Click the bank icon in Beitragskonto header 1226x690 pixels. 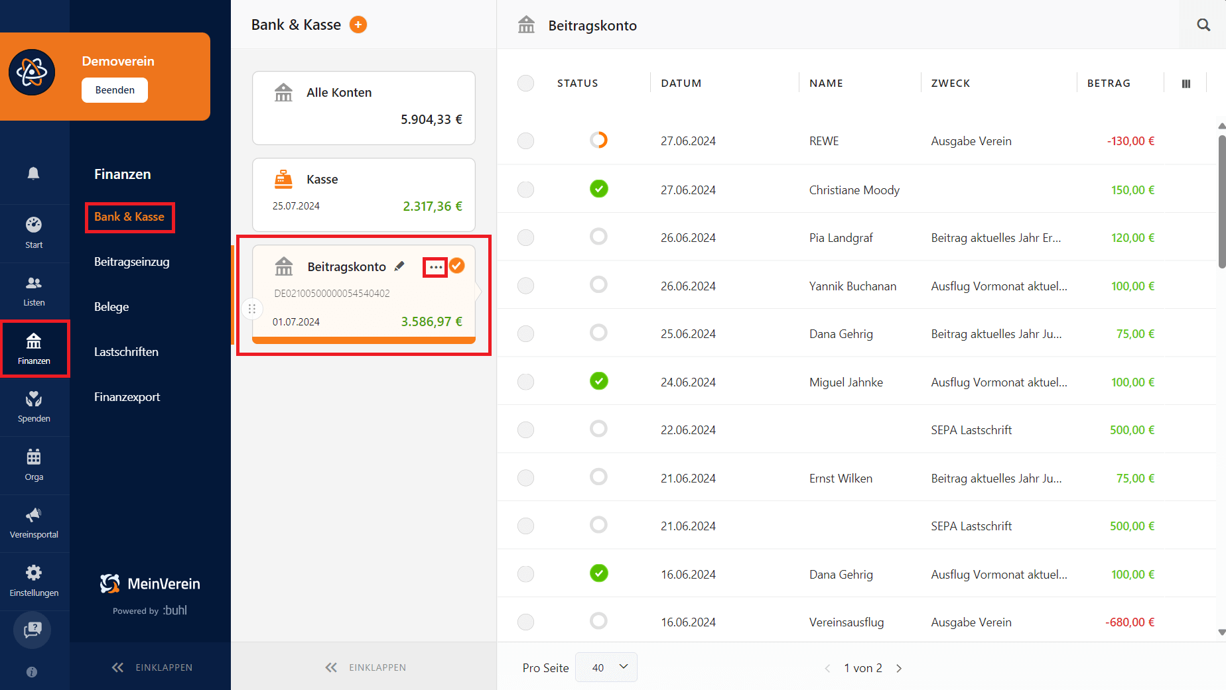[x=526, y=25]
